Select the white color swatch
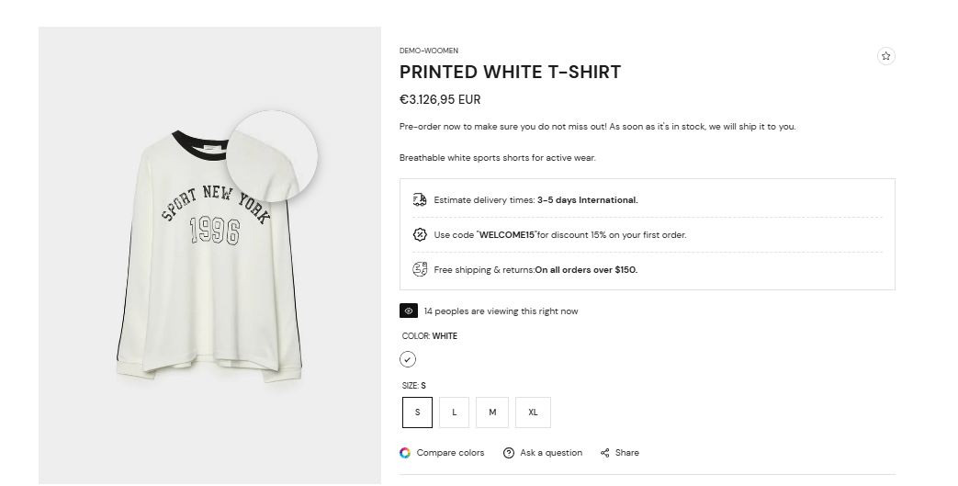958x486 pixels. pos(408,359)
